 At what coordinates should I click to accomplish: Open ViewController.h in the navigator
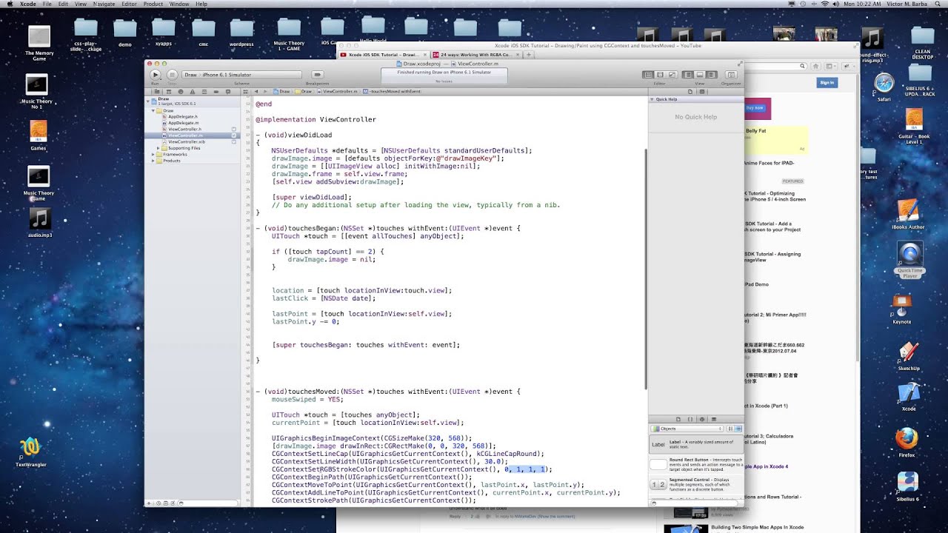point(184,130)
